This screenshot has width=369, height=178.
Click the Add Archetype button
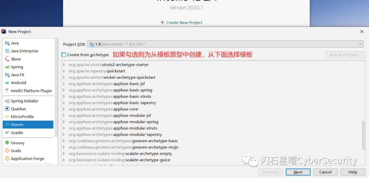pos(345,55)
